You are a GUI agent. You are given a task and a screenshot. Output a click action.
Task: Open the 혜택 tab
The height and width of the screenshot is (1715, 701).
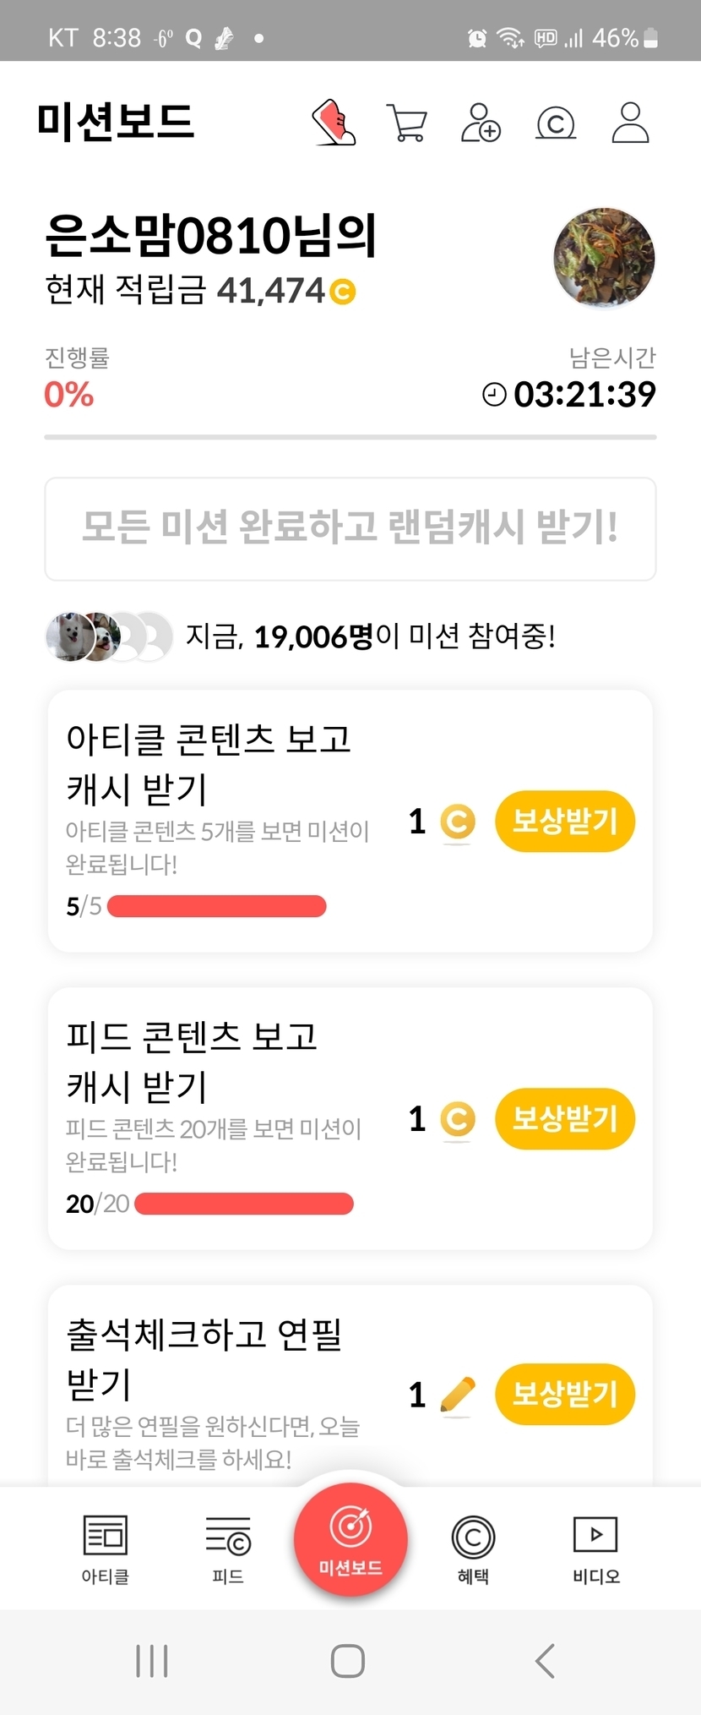[x=473, y=1548]
